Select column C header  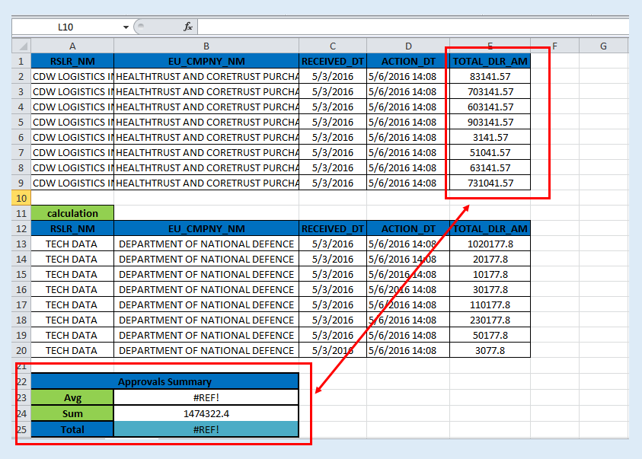click(333, 46)
